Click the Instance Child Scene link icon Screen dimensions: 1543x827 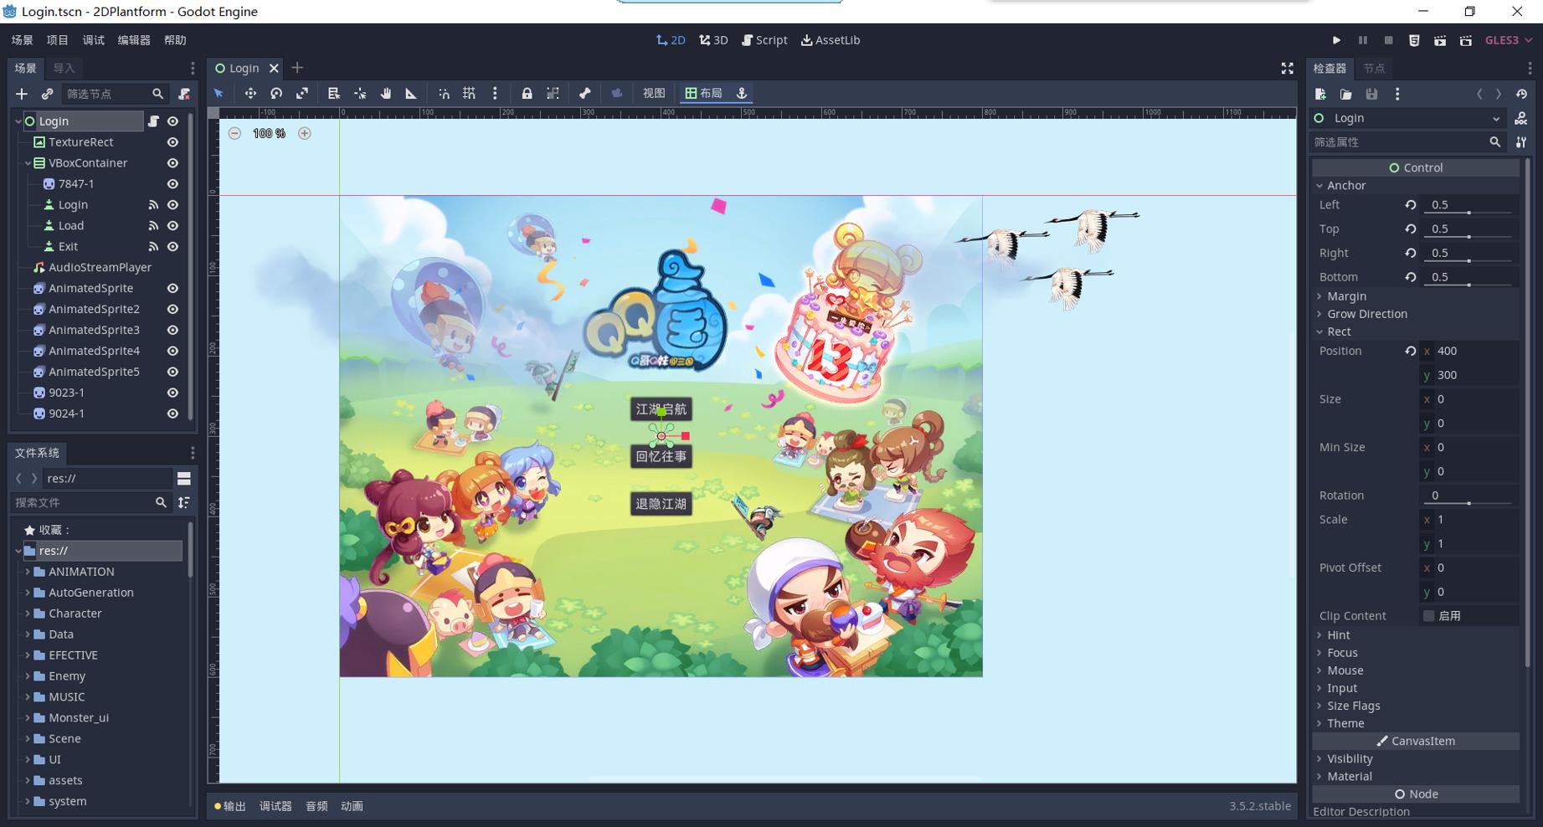47,94
